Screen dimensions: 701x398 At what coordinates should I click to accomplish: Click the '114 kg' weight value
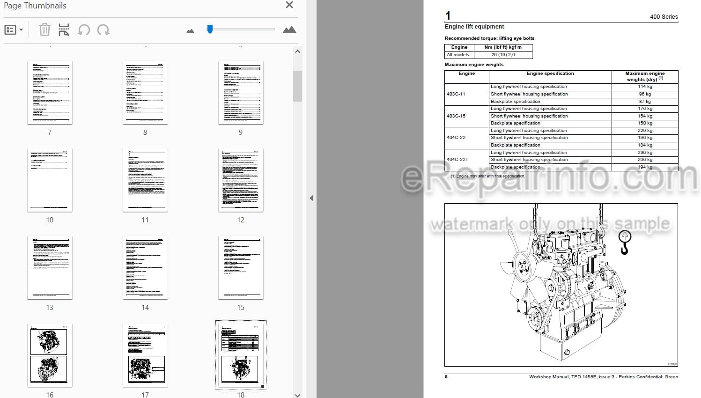645,87
